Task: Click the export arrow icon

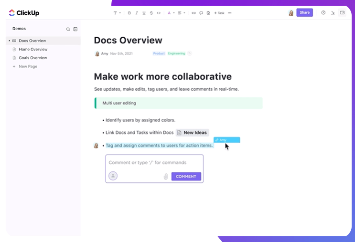Action: click(x=333, y=13)
